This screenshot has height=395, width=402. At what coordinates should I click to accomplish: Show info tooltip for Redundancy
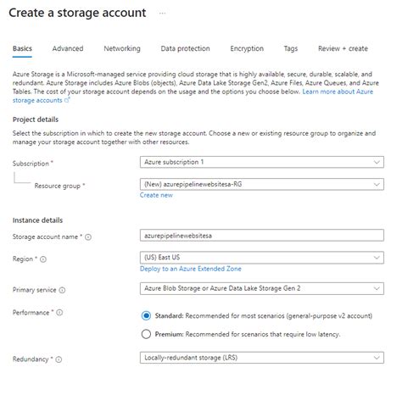coord(59,359)
